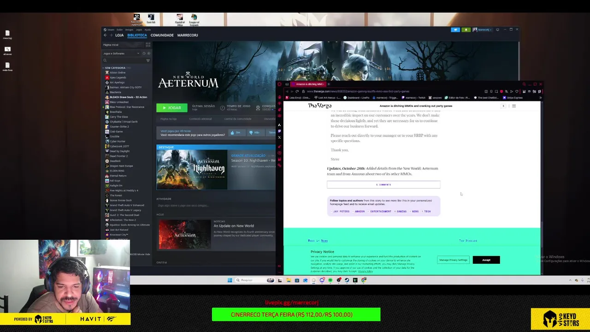Open the Ajuda menu in Steam
This screenshot has width=590, height=332.
[147, 30]
